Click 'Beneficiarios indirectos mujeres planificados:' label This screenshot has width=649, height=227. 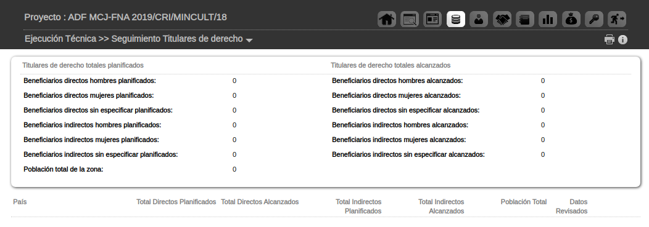pyautogui.click(x=91, y=140)
